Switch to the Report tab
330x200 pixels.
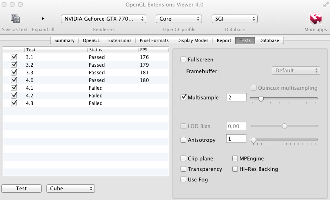click(224, 40)
